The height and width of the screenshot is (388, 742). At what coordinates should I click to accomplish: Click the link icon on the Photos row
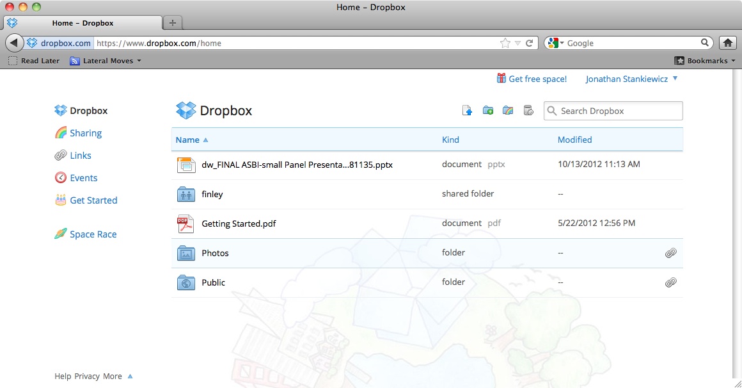coord(670,252)
